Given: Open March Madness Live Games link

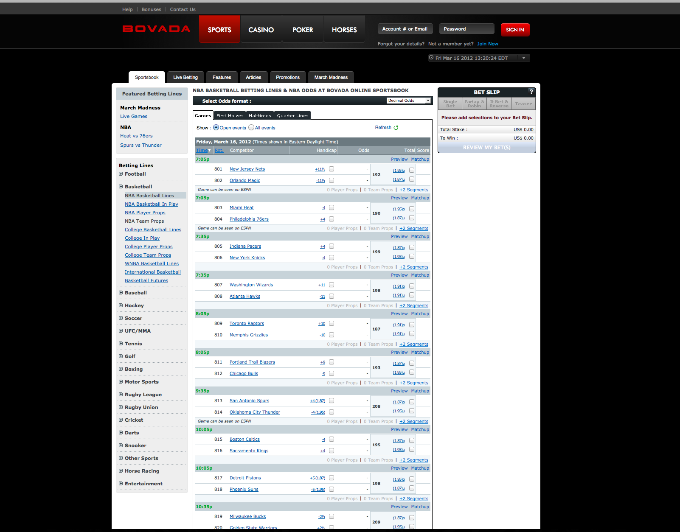Looking at the screenshot, I should 134,116.
